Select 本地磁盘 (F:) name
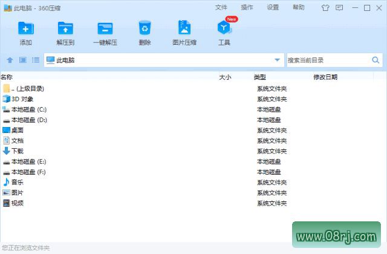 pyautogui.click(x=28, y=172)
